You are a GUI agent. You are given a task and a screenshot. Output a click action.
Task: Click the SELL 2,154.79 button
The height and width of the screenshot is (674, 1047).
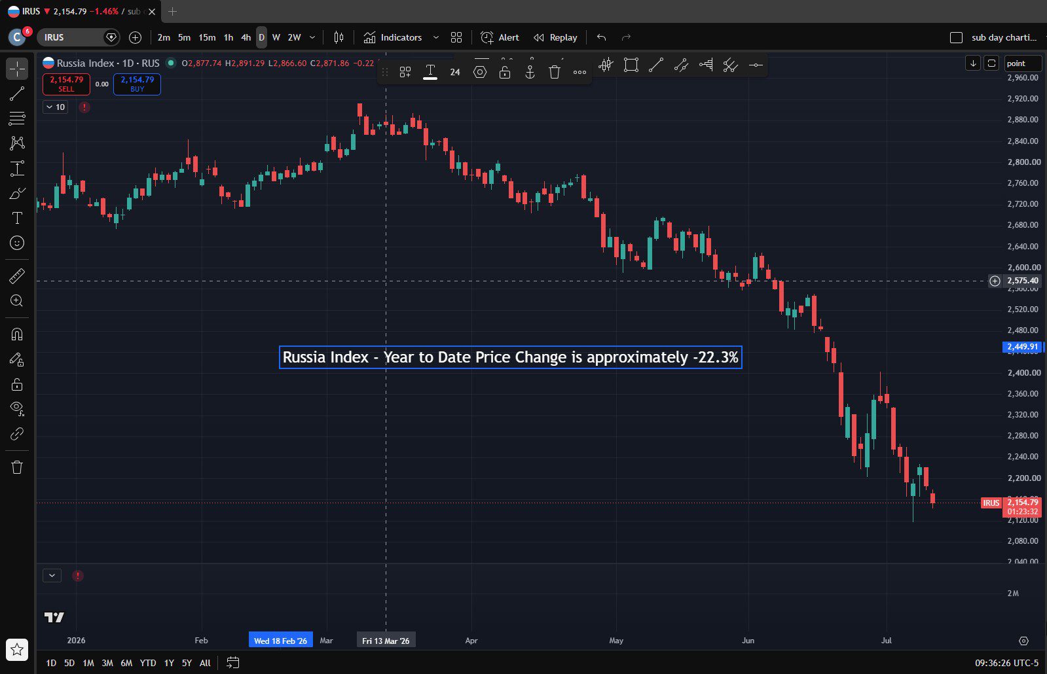coord(66,84)
